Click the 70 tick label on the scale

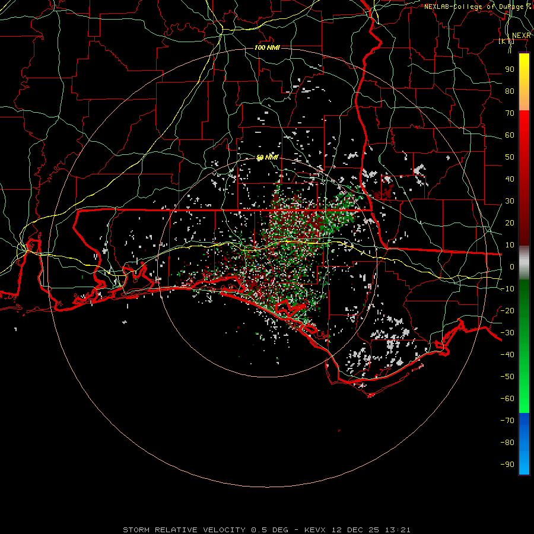[x=510, y=113]
